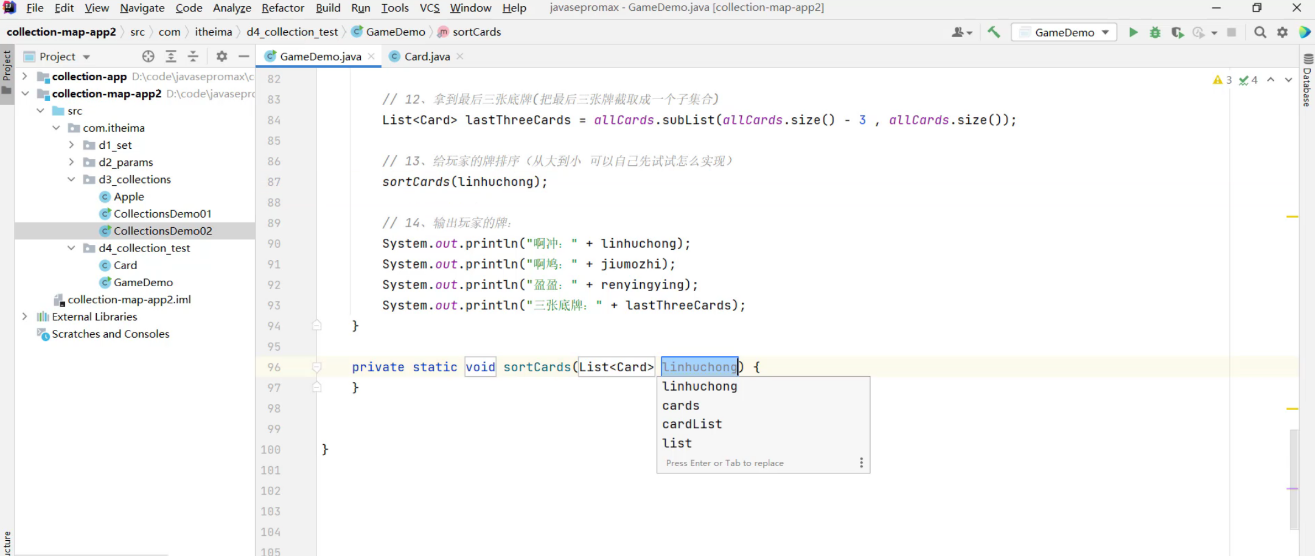1315x556 pixels.
Task: Close the GameDemo.java tab
Action: click(371, 57)
